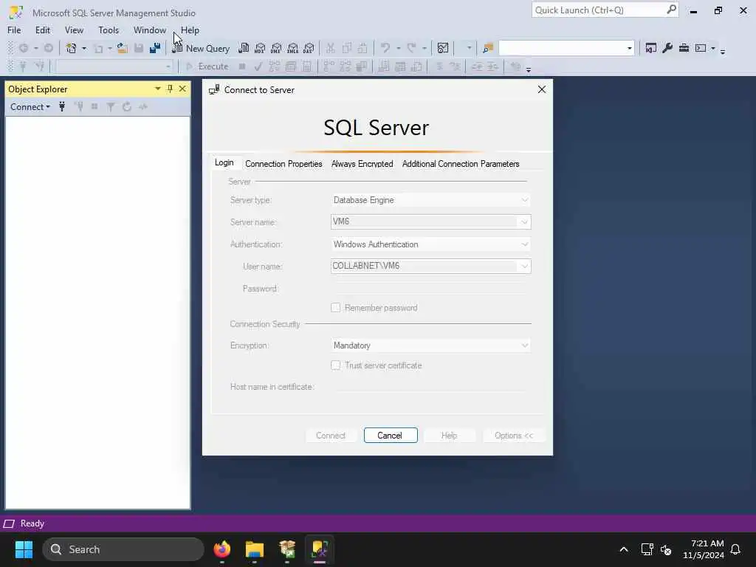
Task: Switch to the Connection Properties tab
Action: [283, 164]
